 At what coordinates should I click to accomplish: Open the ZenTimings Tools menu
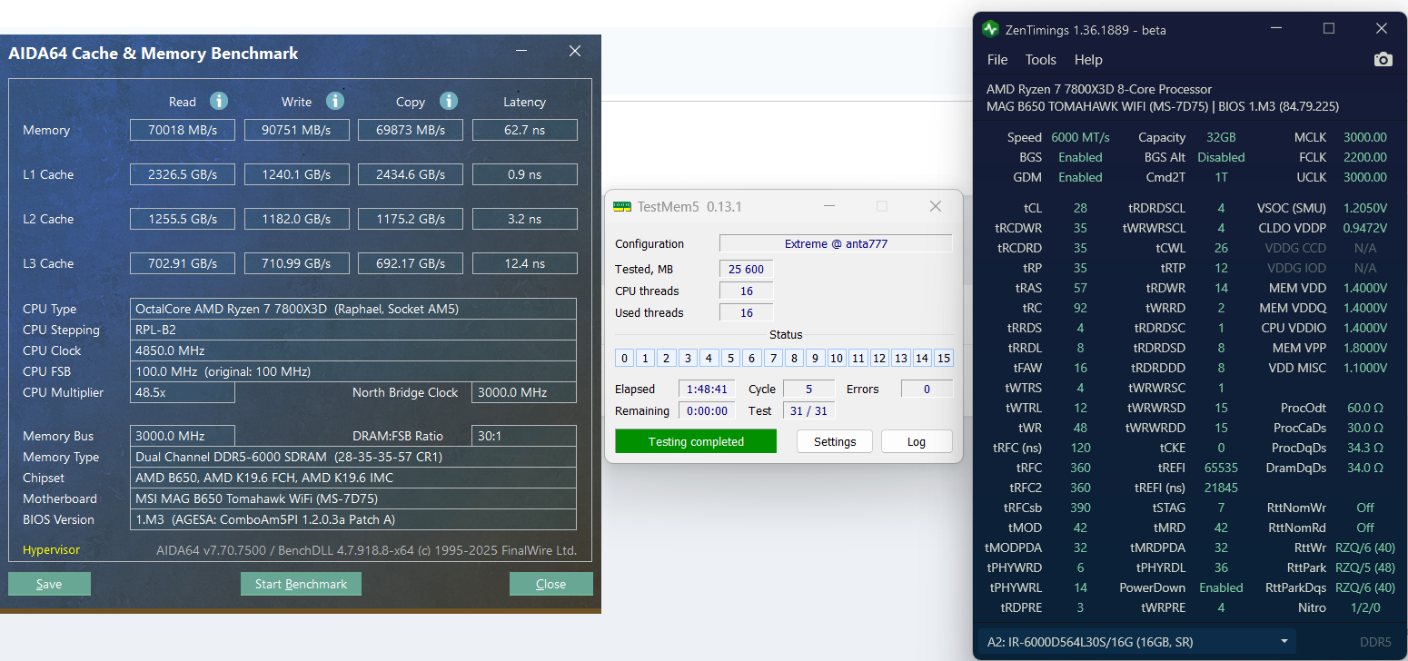coord(1040,60)
